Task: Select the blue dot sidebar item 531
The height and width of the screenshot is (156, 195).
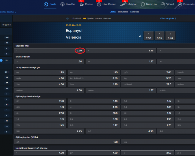Action: (x=1, y=60)
